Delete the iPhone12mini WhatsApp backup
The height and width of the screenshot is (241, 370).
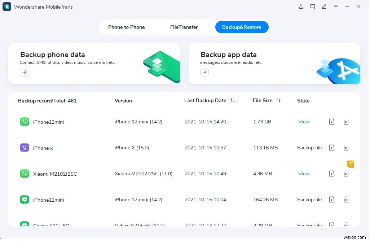pos(346,122)
